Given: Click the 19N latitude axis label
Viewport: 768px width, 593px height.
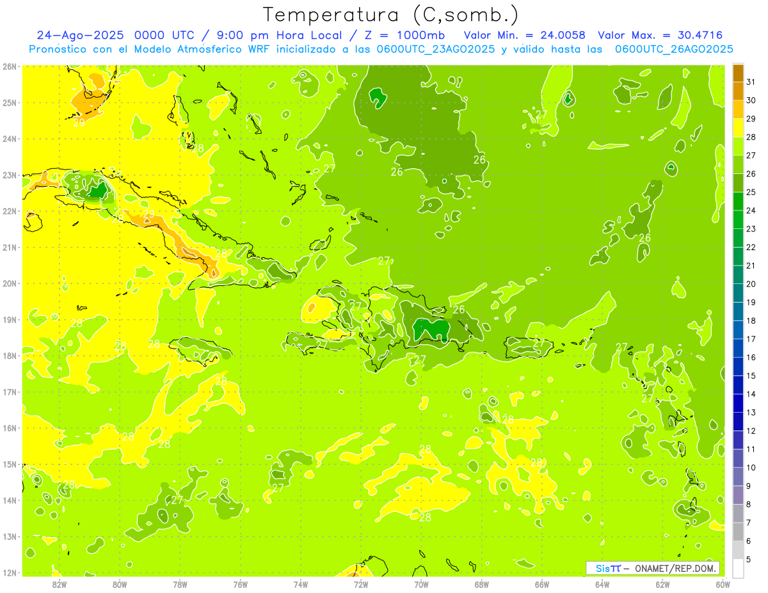Looking at the screenshot, I should 10,320.
